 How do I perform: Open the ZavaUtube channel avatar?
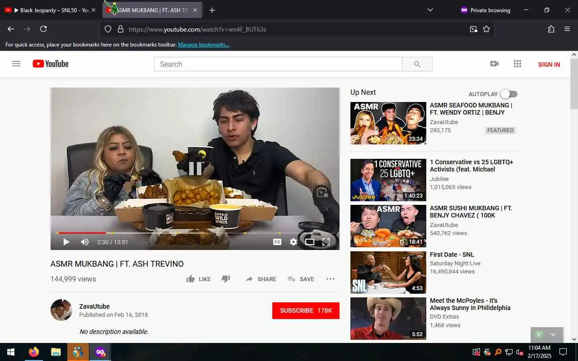click(x=61, y=310)
